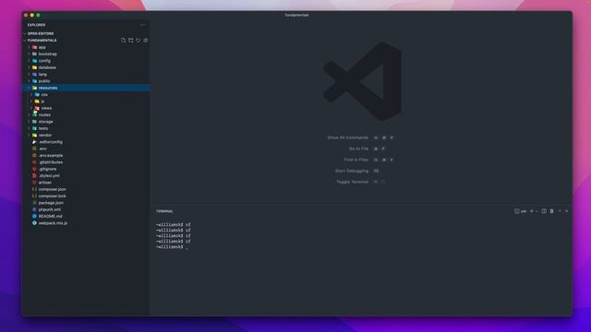
Task: Select the zsh terminal shell indicator
Action: coord(521,211)
